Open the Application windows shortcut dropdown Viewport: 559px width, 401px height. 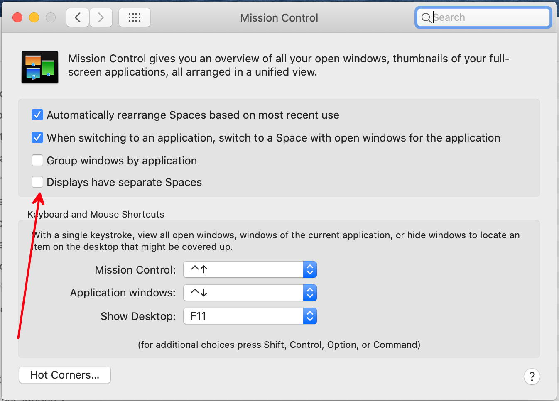(x=250, y=293)
